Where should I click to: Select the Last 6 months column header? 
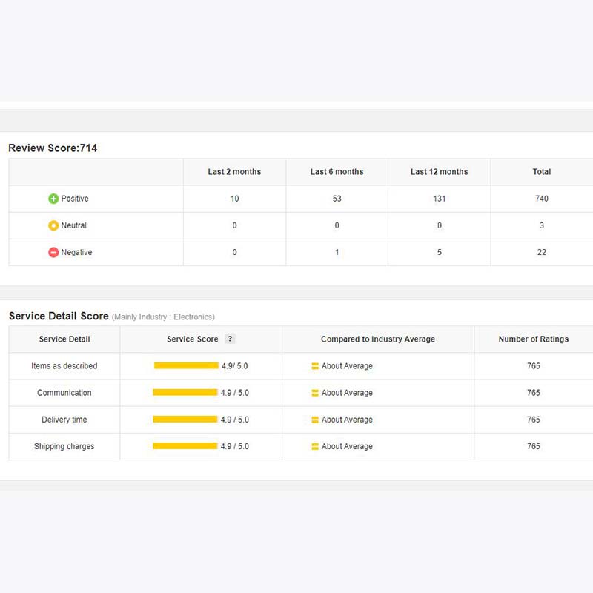point(337,172)
